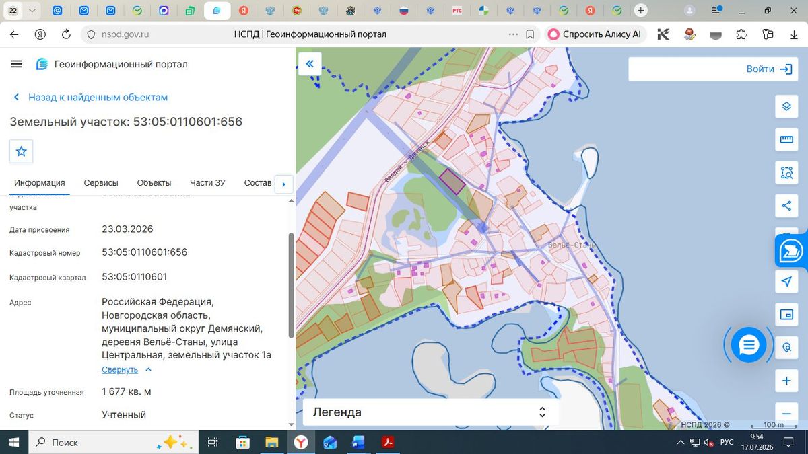
Task: Click the cadastral number 53:05:0110601:656 value
Action: click(x=144, y=252)
